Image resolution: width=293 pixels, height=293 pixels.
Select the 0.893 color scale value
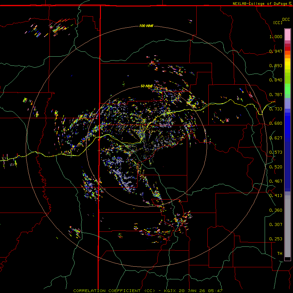coord(276,65)
